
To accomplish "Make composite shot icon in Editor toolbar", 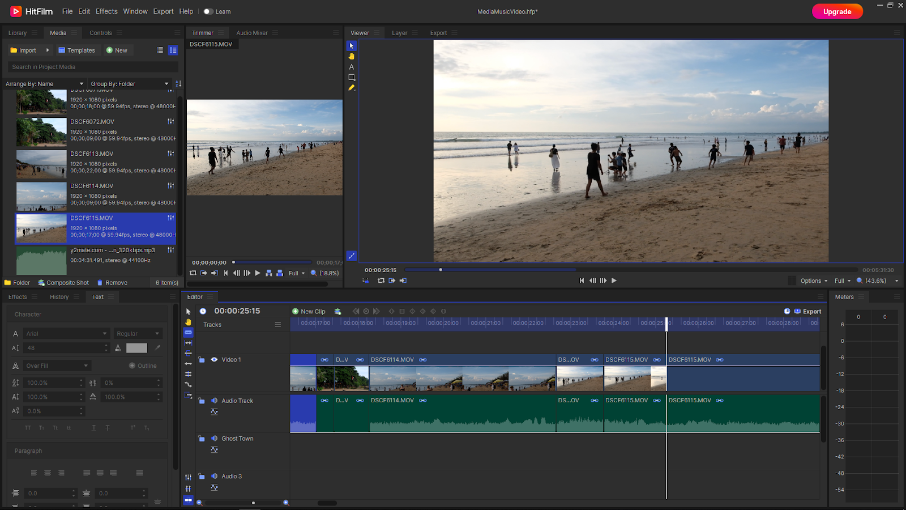I will click(x=338, y=312).
